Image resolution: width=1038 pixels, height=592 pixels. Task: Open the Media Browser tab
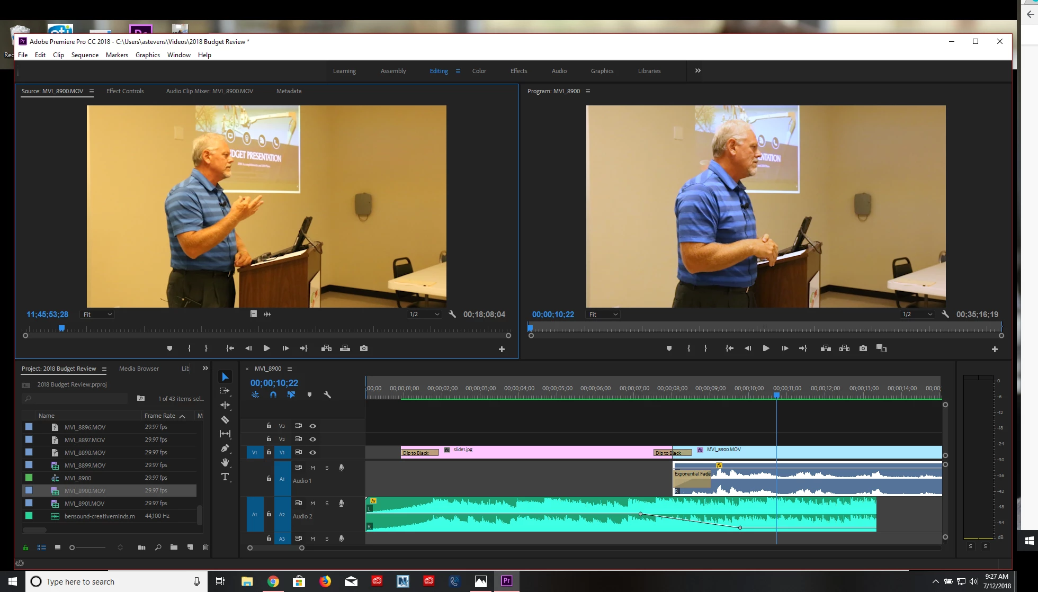pos(139,369)
